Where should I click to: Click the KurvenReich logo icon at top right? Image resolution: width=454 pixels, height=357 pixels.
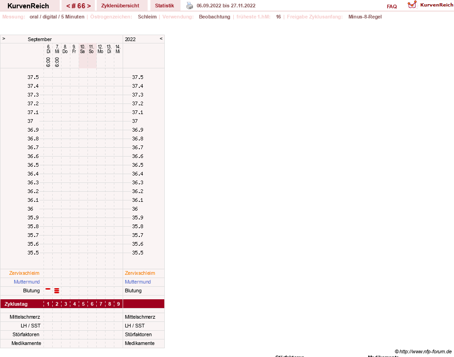412,5
